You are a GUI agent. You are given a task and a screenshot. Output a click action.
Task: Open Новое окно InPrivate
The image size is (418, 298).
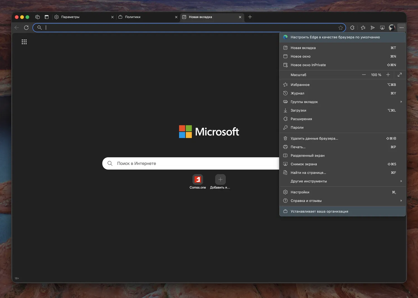point(342,65)
